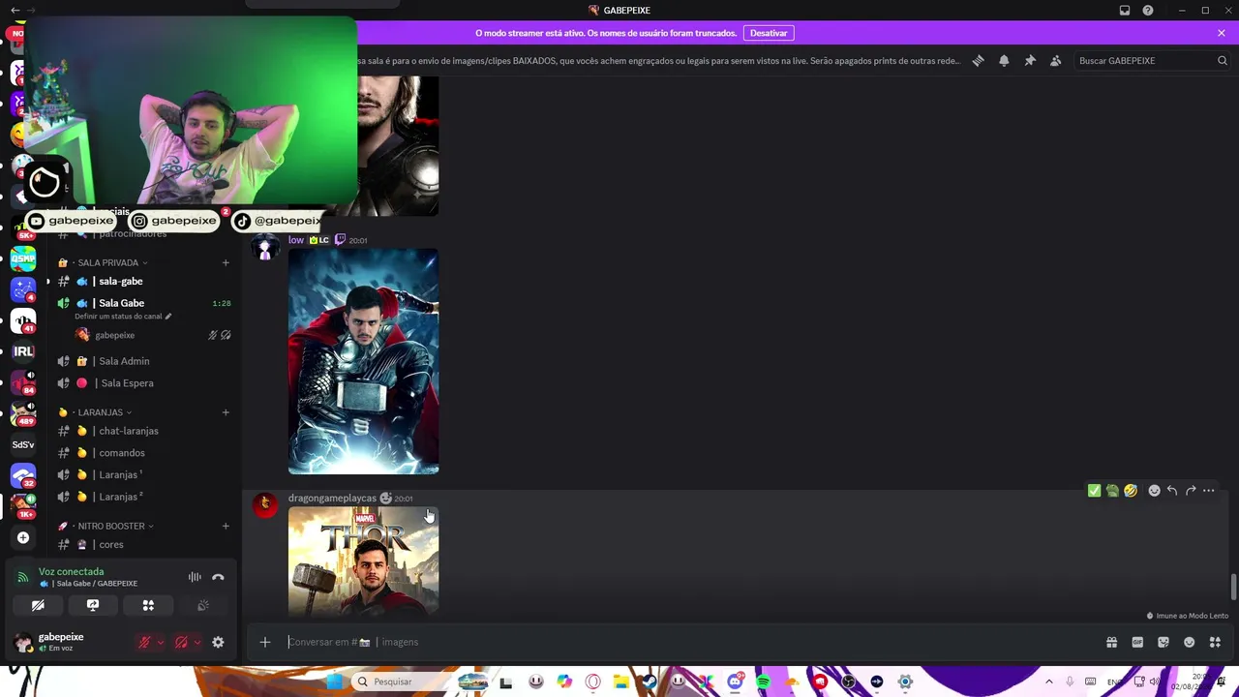Open the SdS'v server icon

point(23,444)
